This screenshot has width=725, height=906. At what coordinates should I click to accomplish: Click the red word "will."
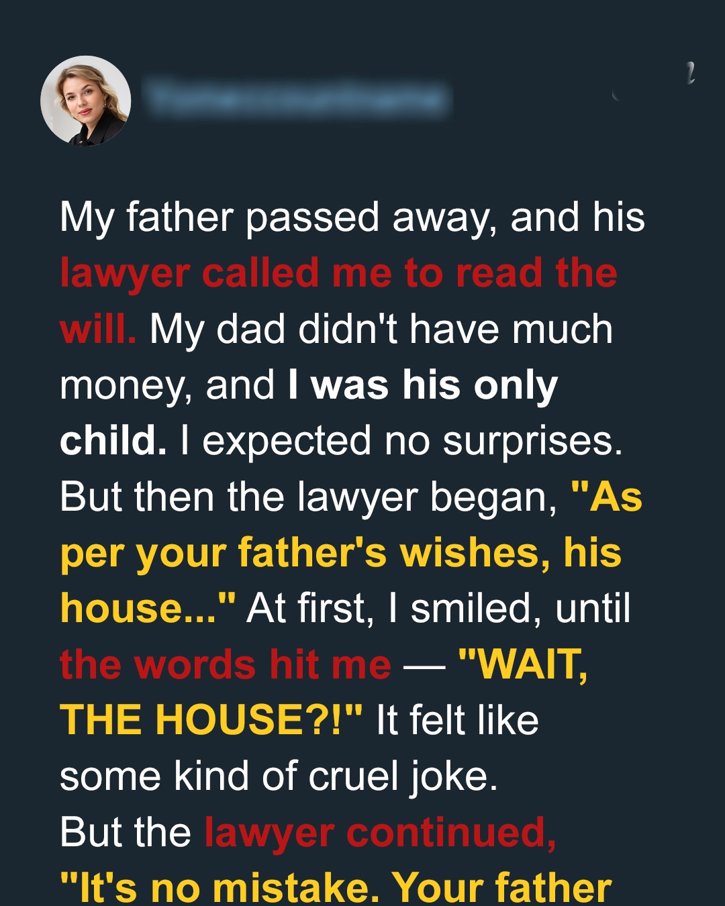[x=98, y=330]
